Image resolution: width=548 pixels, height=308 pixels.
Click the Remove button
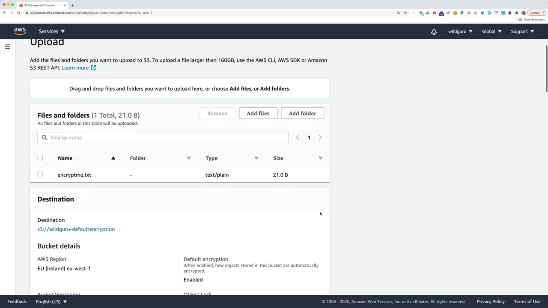tap(217, 113)
